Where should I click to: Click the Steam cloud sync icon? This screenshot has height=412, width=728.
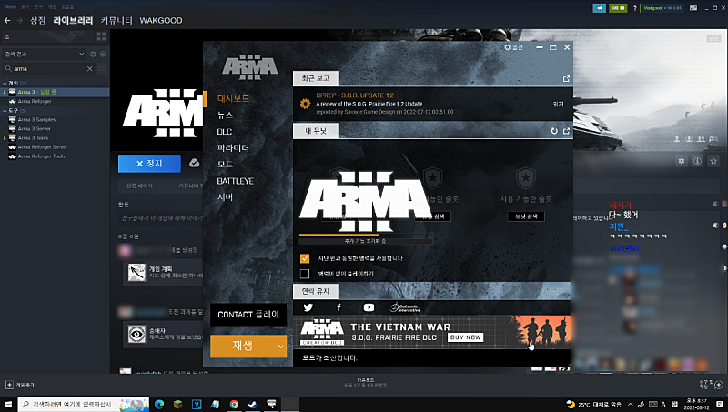[x=194, y=163]
